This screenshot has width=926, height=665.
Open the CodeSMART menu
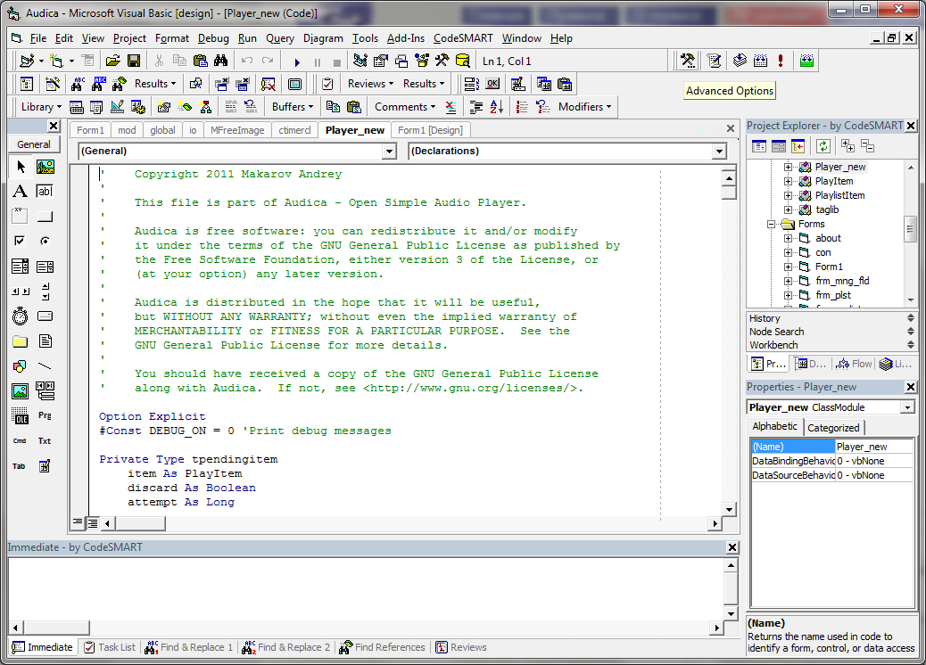463,38
